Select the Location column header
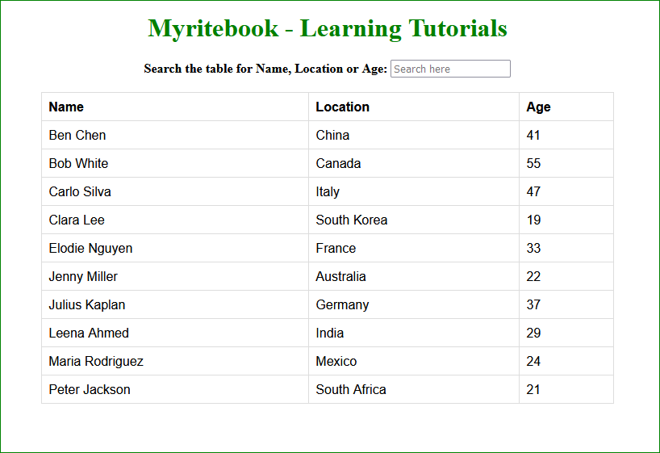Viewport: 660px width, 453px height. click(x=342, y=107)
